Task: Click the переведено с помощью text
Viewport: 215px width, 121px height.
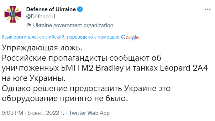Action: [93, 37]
